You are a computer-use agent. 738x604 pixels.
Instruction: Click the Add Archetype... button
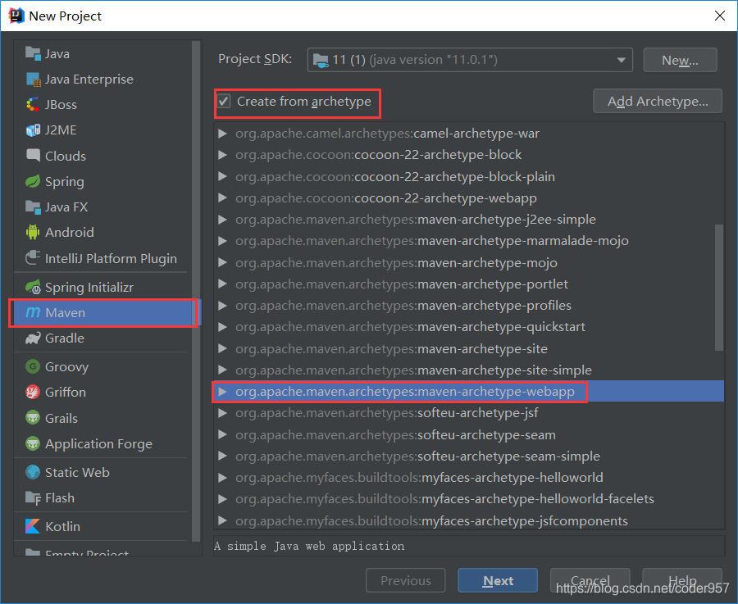click(x=658, y=101)
